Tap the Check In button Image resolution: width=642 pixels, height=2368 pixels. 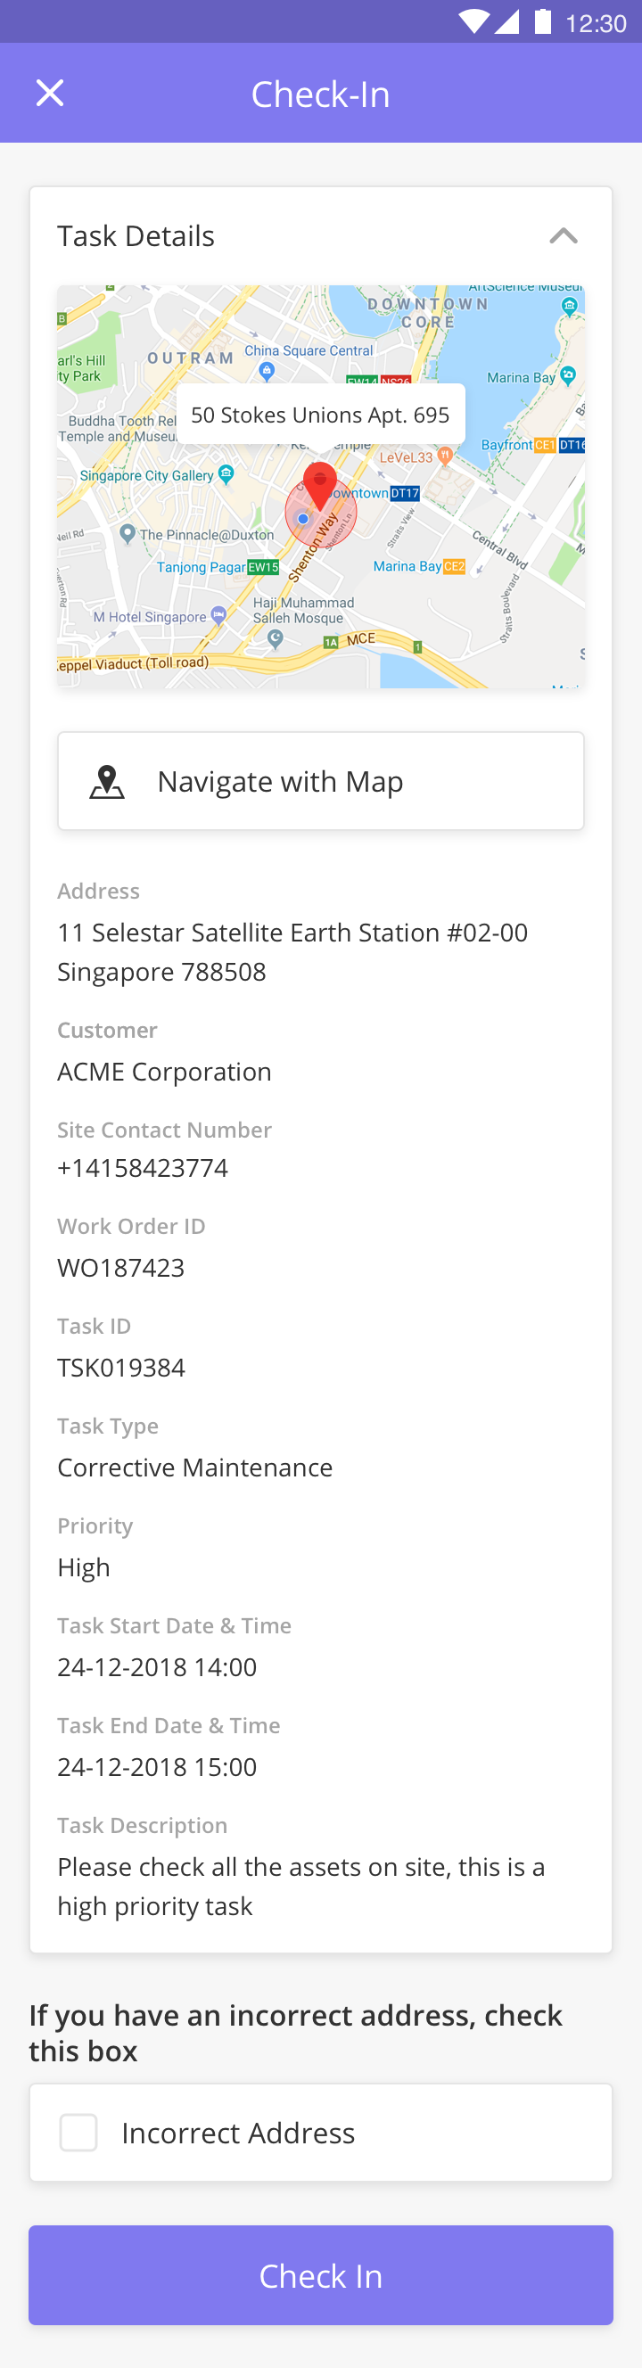[321, 2276]
